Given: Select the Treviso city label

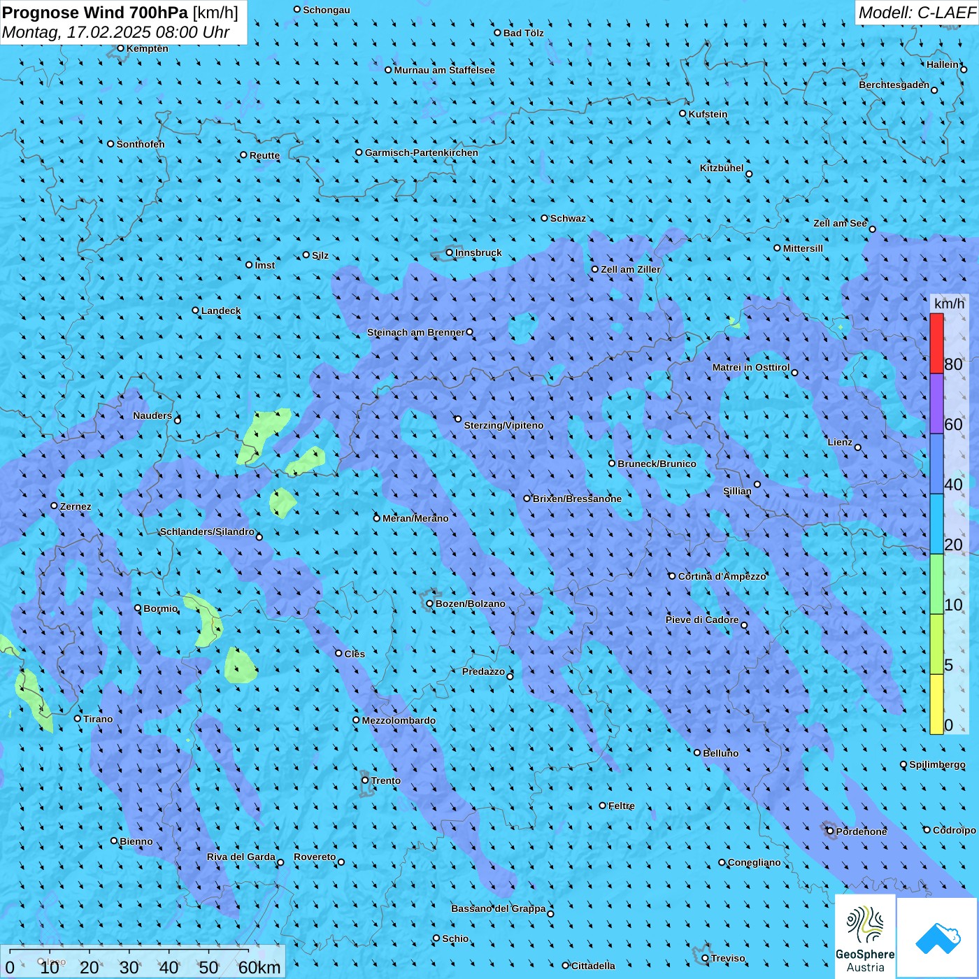Looking at the screenshot, I should (x=728, y=958).
